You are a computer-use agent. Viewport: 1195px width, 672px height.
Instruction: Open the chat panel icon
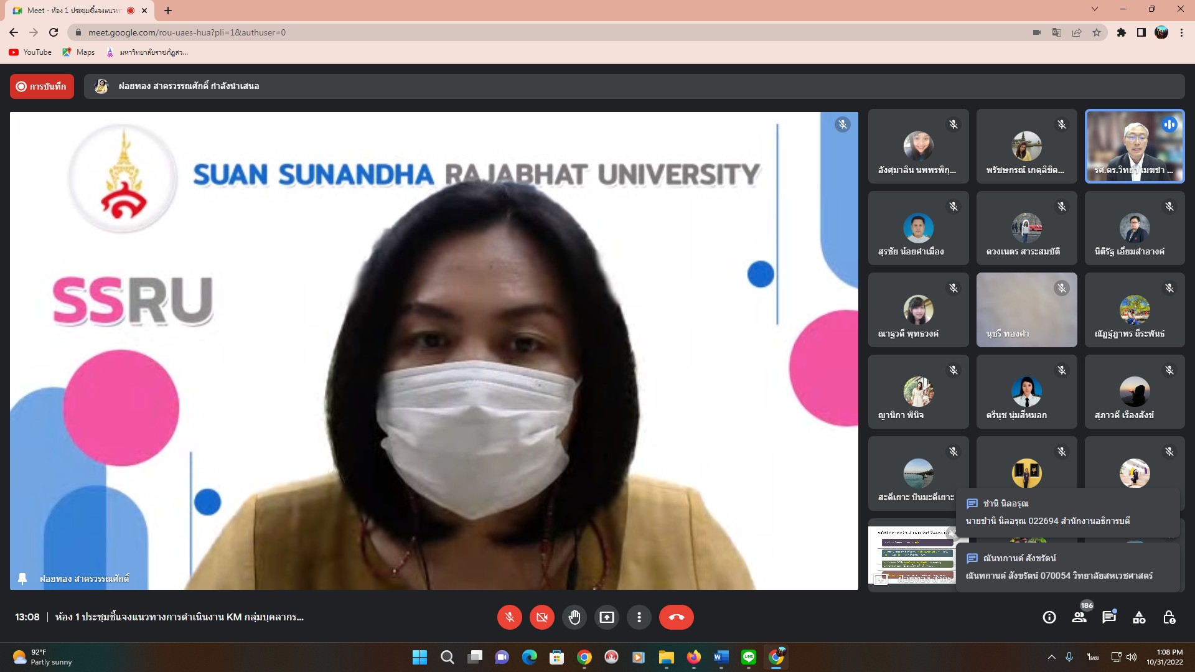[1108, 617]
